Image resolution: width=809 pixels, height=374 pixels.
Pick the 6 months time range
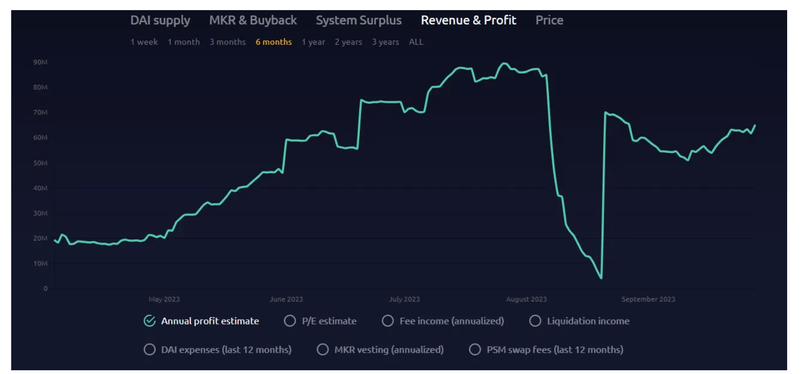(x=273, y=42)
